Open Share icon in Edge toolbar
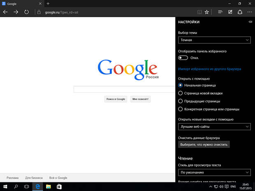 pos(240,12)
